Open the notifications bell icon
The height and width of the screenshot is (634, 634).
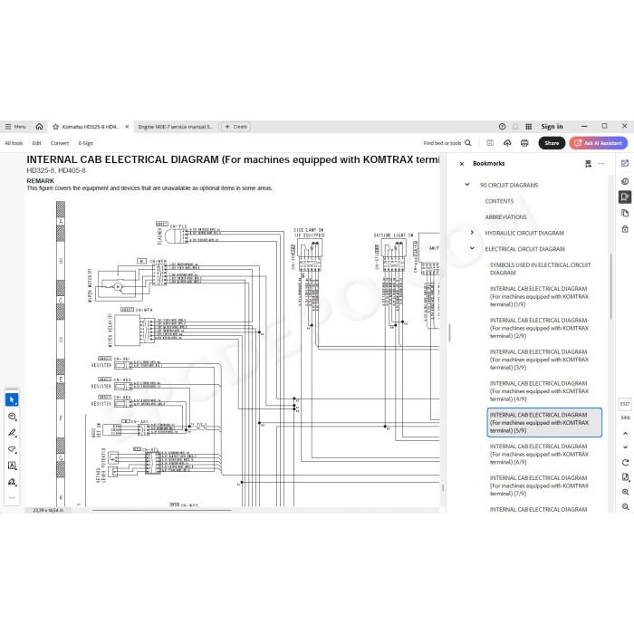[515, 127]
